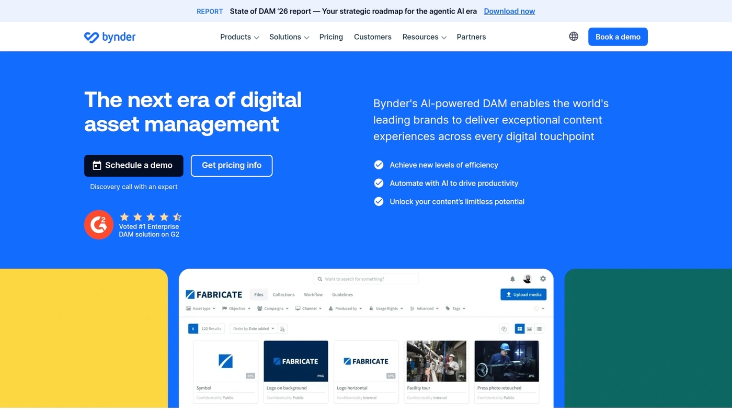Open the settings gear in the Fabricate toolbar
The height and width of the screenshot is (412, 732).
pos(543,279)
